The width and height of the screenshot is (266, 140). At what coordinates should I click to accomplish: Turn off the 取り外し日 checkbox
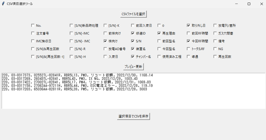(188, 25)
